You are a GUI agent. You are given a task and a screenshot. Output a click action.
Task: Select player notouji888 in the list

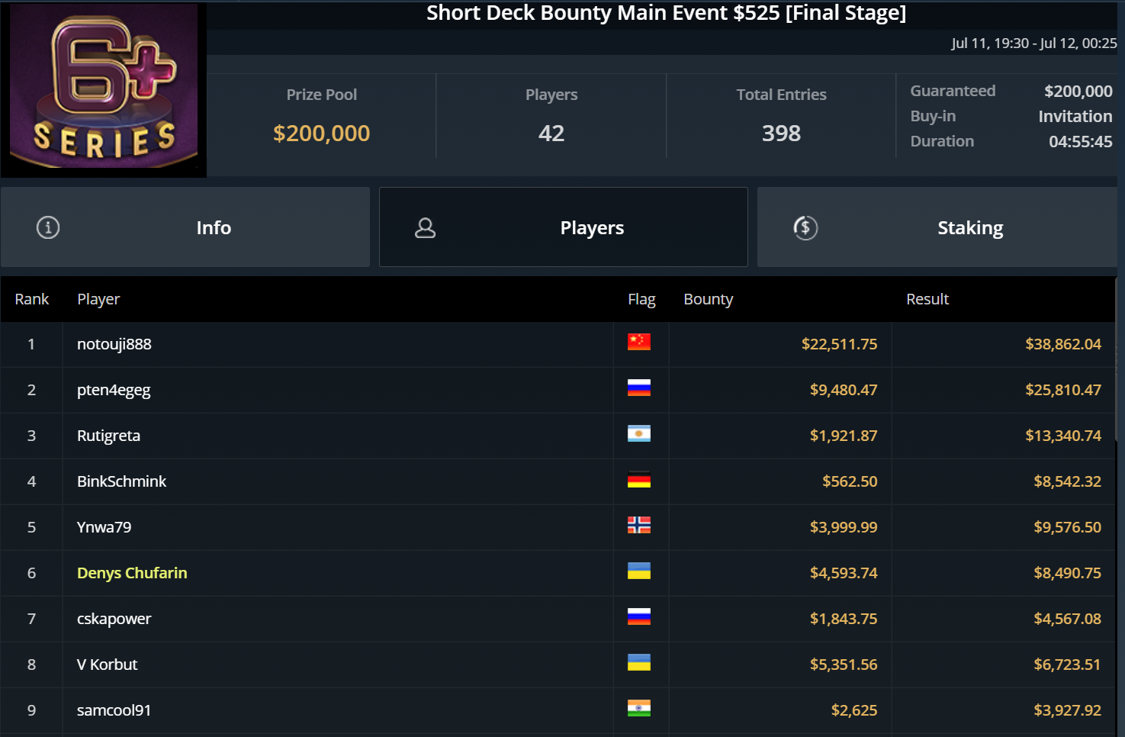114,344
